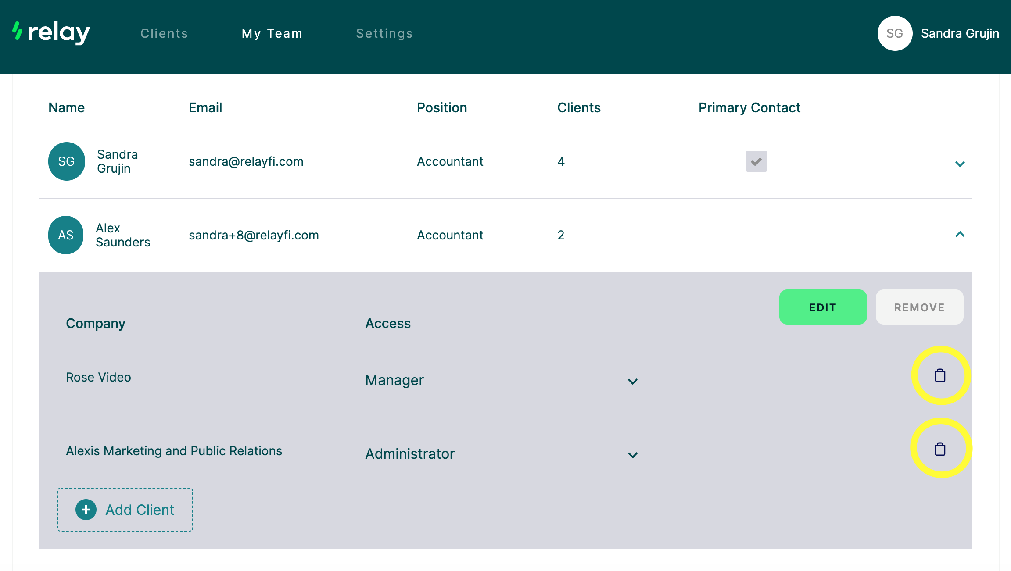
Task: Click the REMOVE button
Action: [x=919, y=307]
